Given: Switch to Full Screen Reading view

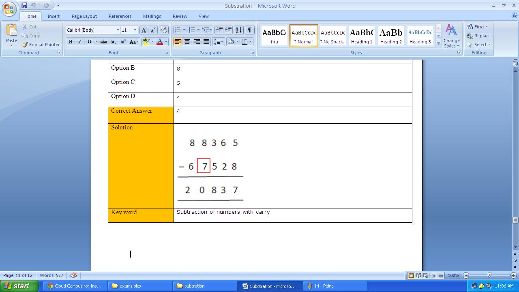Looking at the screenshot, I should click(418, 276).
